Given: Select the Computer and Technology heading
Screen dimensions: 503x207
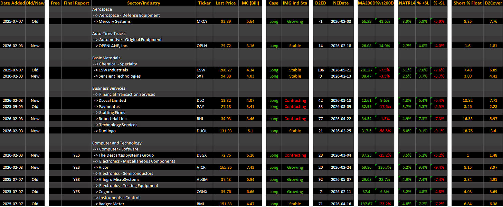Looking at the screenshot, I should [117, 143].
